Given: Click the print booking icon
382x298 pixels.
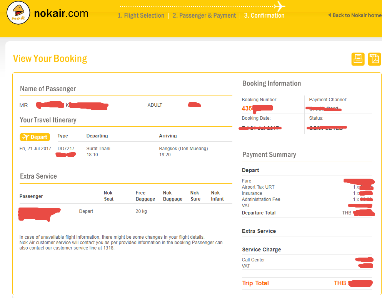Looking at the screenshot, I should [x=358, y=59].
